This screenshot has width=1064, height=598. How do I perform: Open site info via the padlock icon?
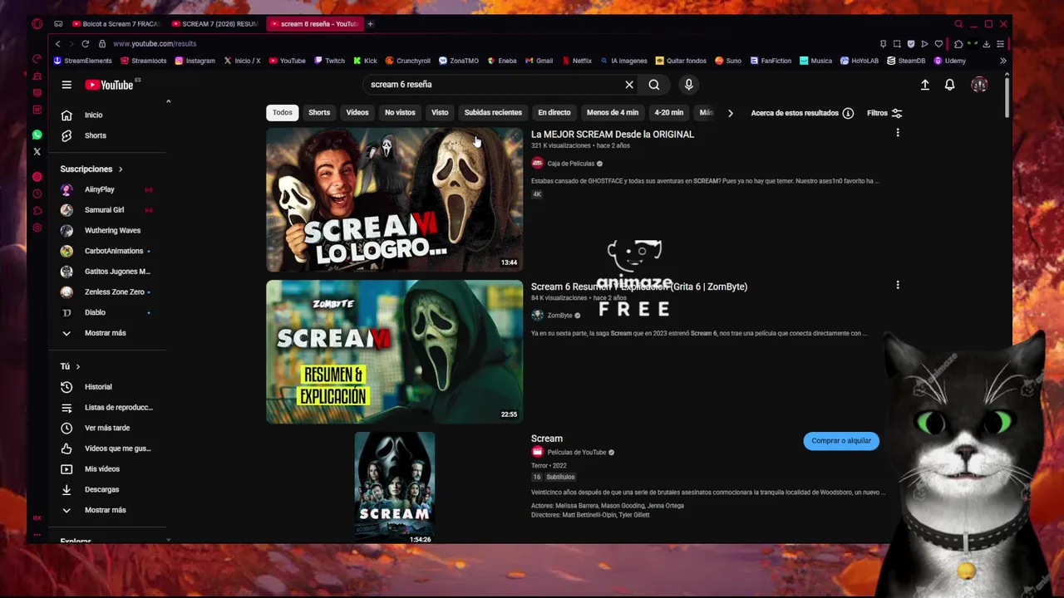pyautogui.click(x=102, y=43)
